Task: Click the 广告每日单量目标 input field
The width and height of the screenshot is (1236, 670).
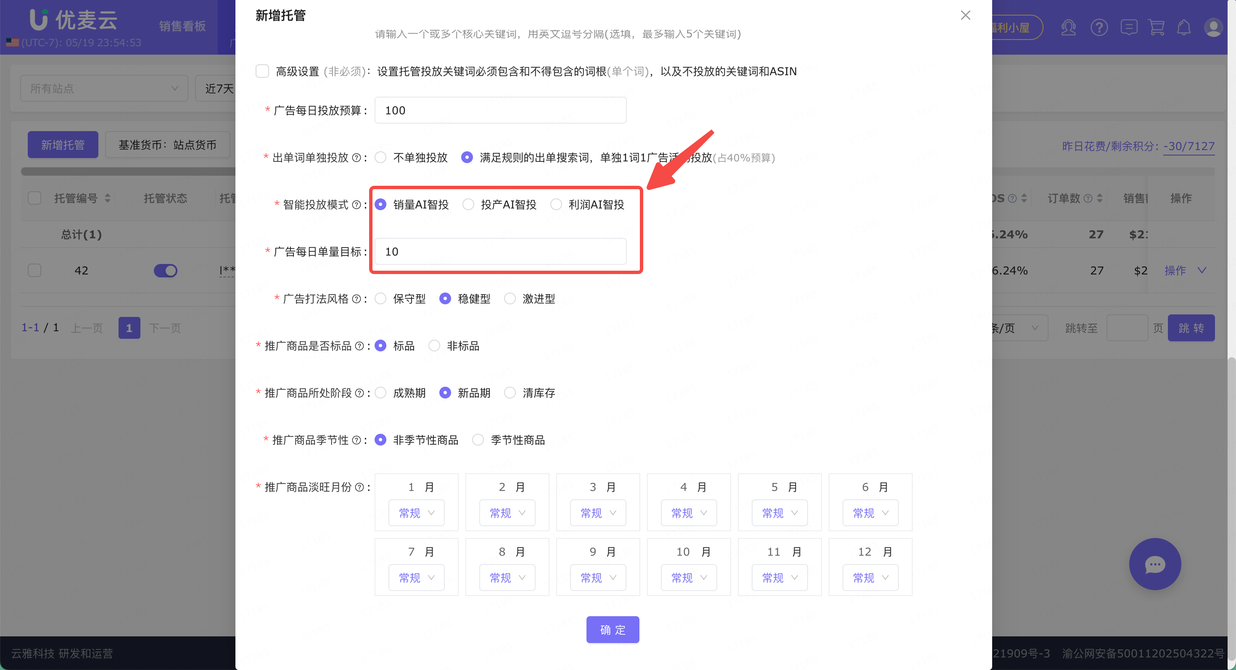Action: (500, 251)
